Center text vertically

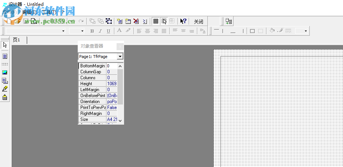[183, 31]
